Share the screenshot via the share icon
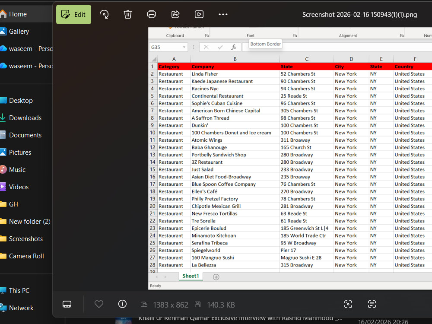This screenshot has width=432, height=324. tap(175, 14)
